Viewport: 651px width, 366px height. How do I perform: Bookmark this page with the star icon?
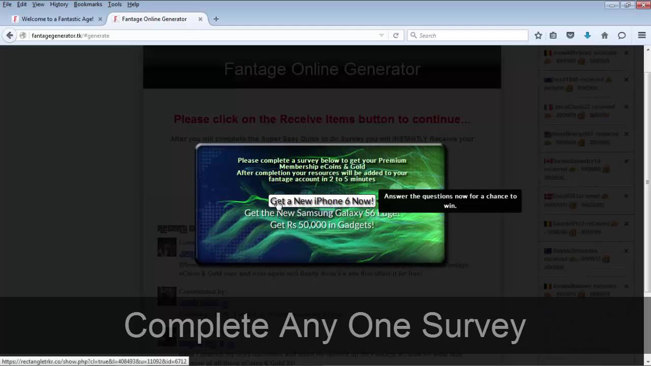point(539,36)
